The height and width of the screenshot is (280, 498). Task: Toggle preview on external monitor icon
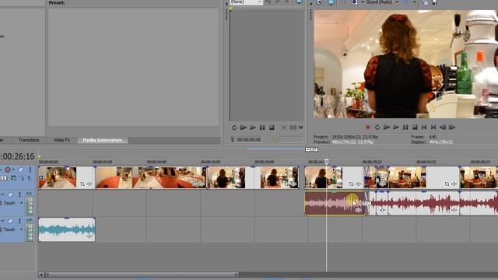(x=331, y=2)
